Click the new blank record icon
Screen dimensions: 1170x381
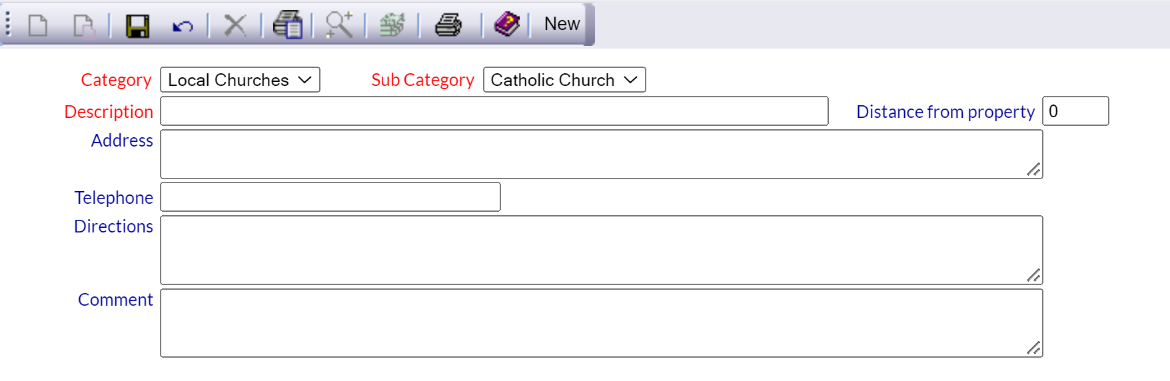[x=38, y=25]
